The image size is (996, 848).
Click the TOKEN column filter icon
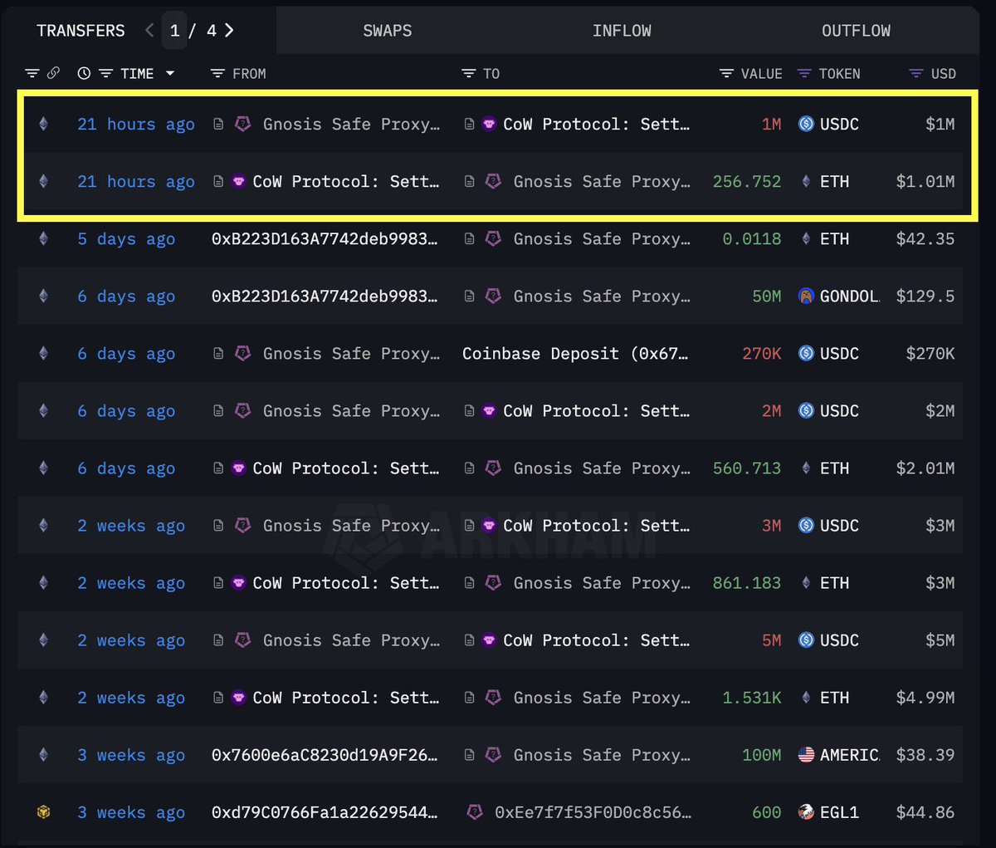pos(804,73)
